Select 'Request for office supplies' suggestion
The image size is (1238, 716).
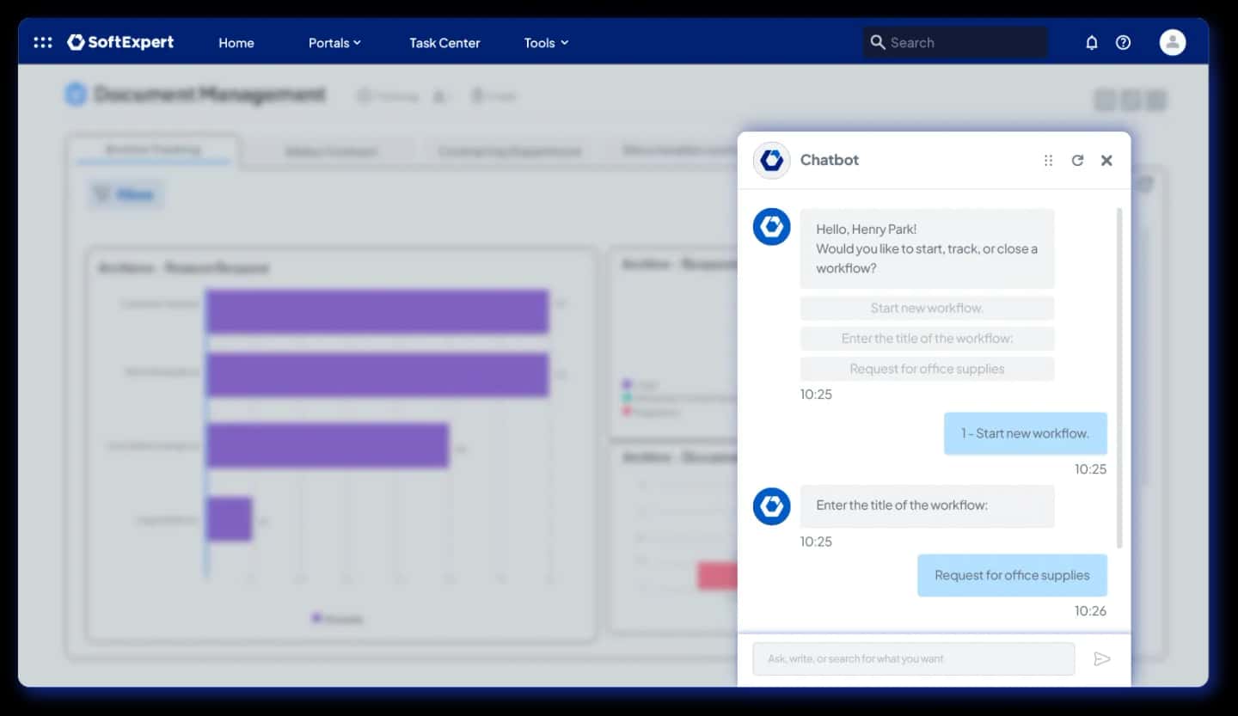point(927,369)
